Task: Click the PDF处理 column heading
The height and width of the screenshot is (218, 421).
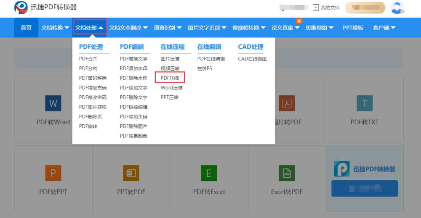Action: 91,47
